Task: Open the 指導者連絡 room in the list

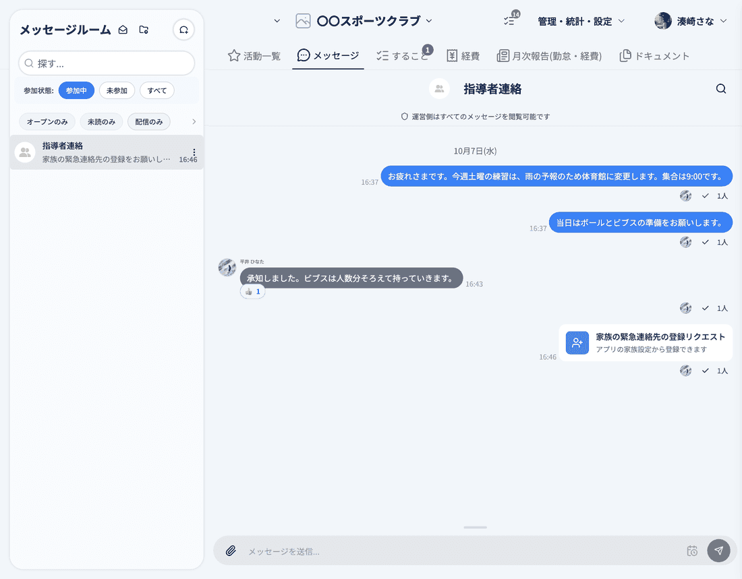Action: [x=107, y=152]
